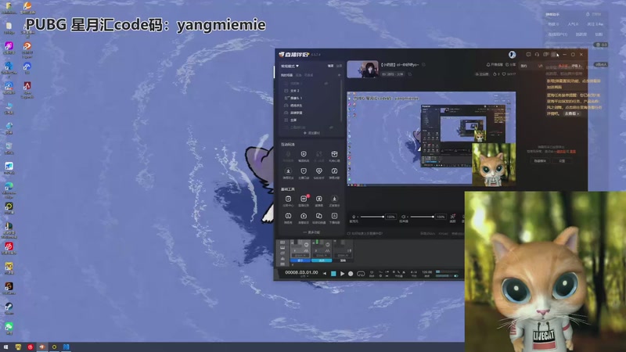Open the shield icon tool under 互动玩法
626x352 pixels.
(304, 154)
